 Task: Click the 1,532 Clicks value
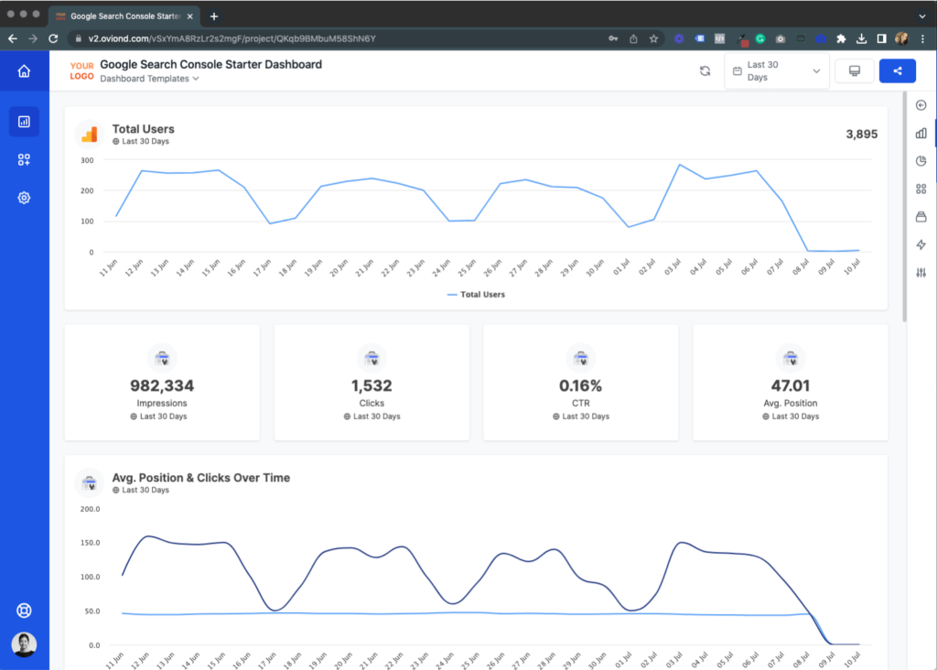tap(372, 386)
